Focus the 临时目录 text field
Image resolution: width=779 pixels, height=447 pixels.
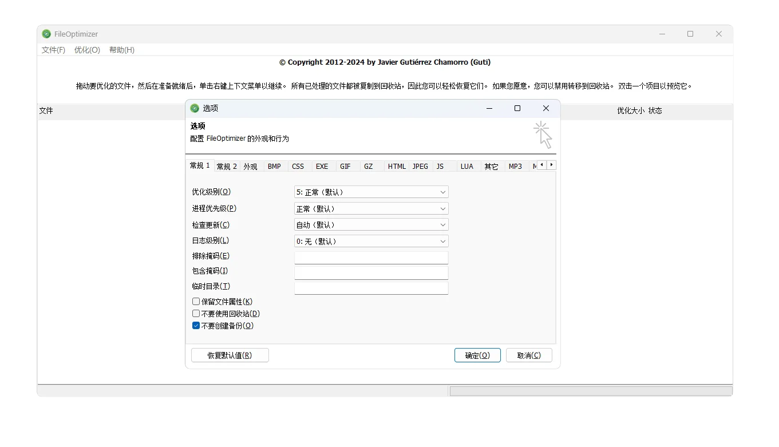pos(371,288)
